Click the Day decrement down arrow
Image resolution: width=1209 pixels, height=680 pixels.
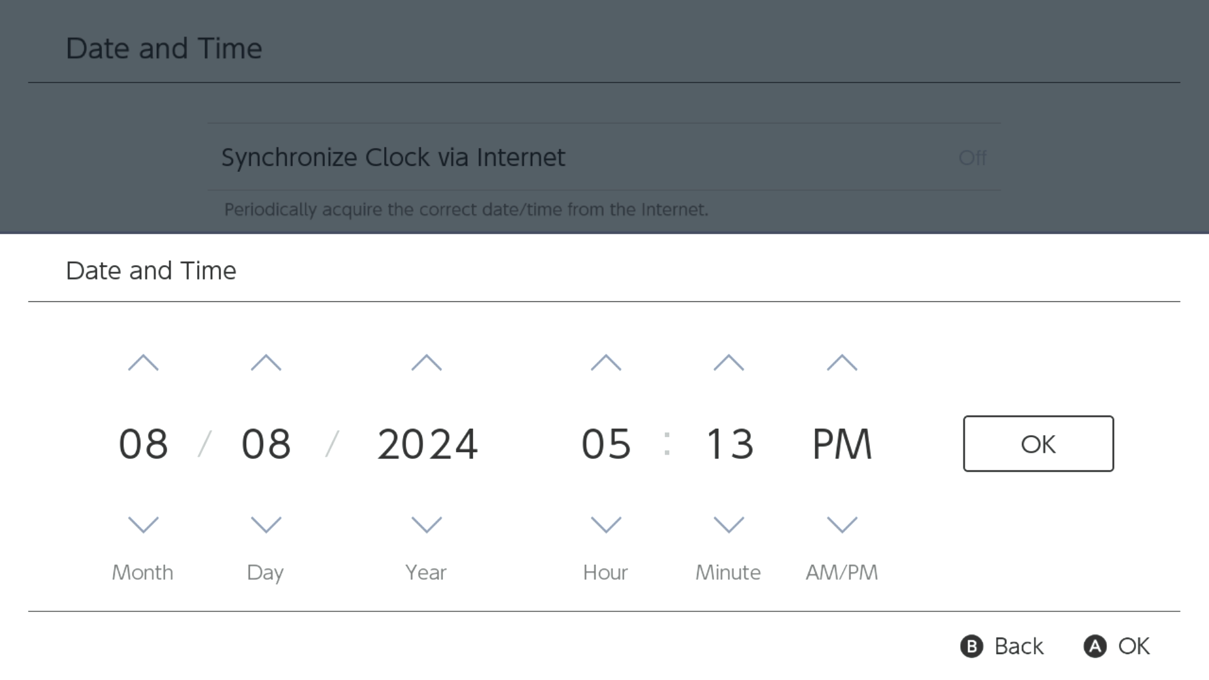pyautogui.click(x=266, y=523)
